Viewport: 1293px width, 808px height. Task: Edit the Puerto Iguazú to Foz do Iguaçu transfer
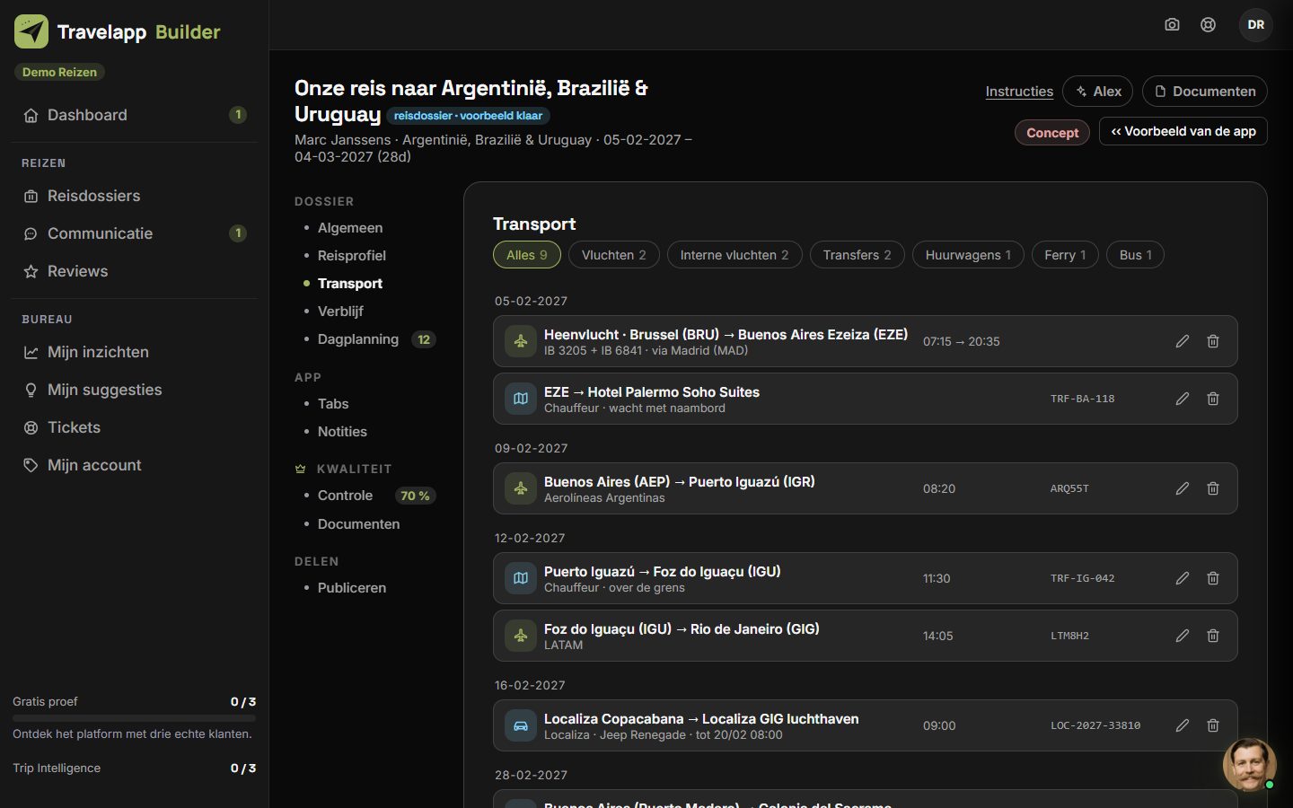1183,578
